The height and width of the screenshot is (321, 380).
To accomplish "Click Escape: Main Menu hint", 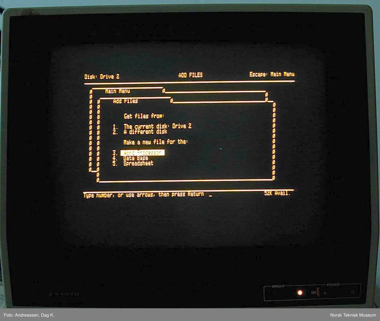I will 272,74.
